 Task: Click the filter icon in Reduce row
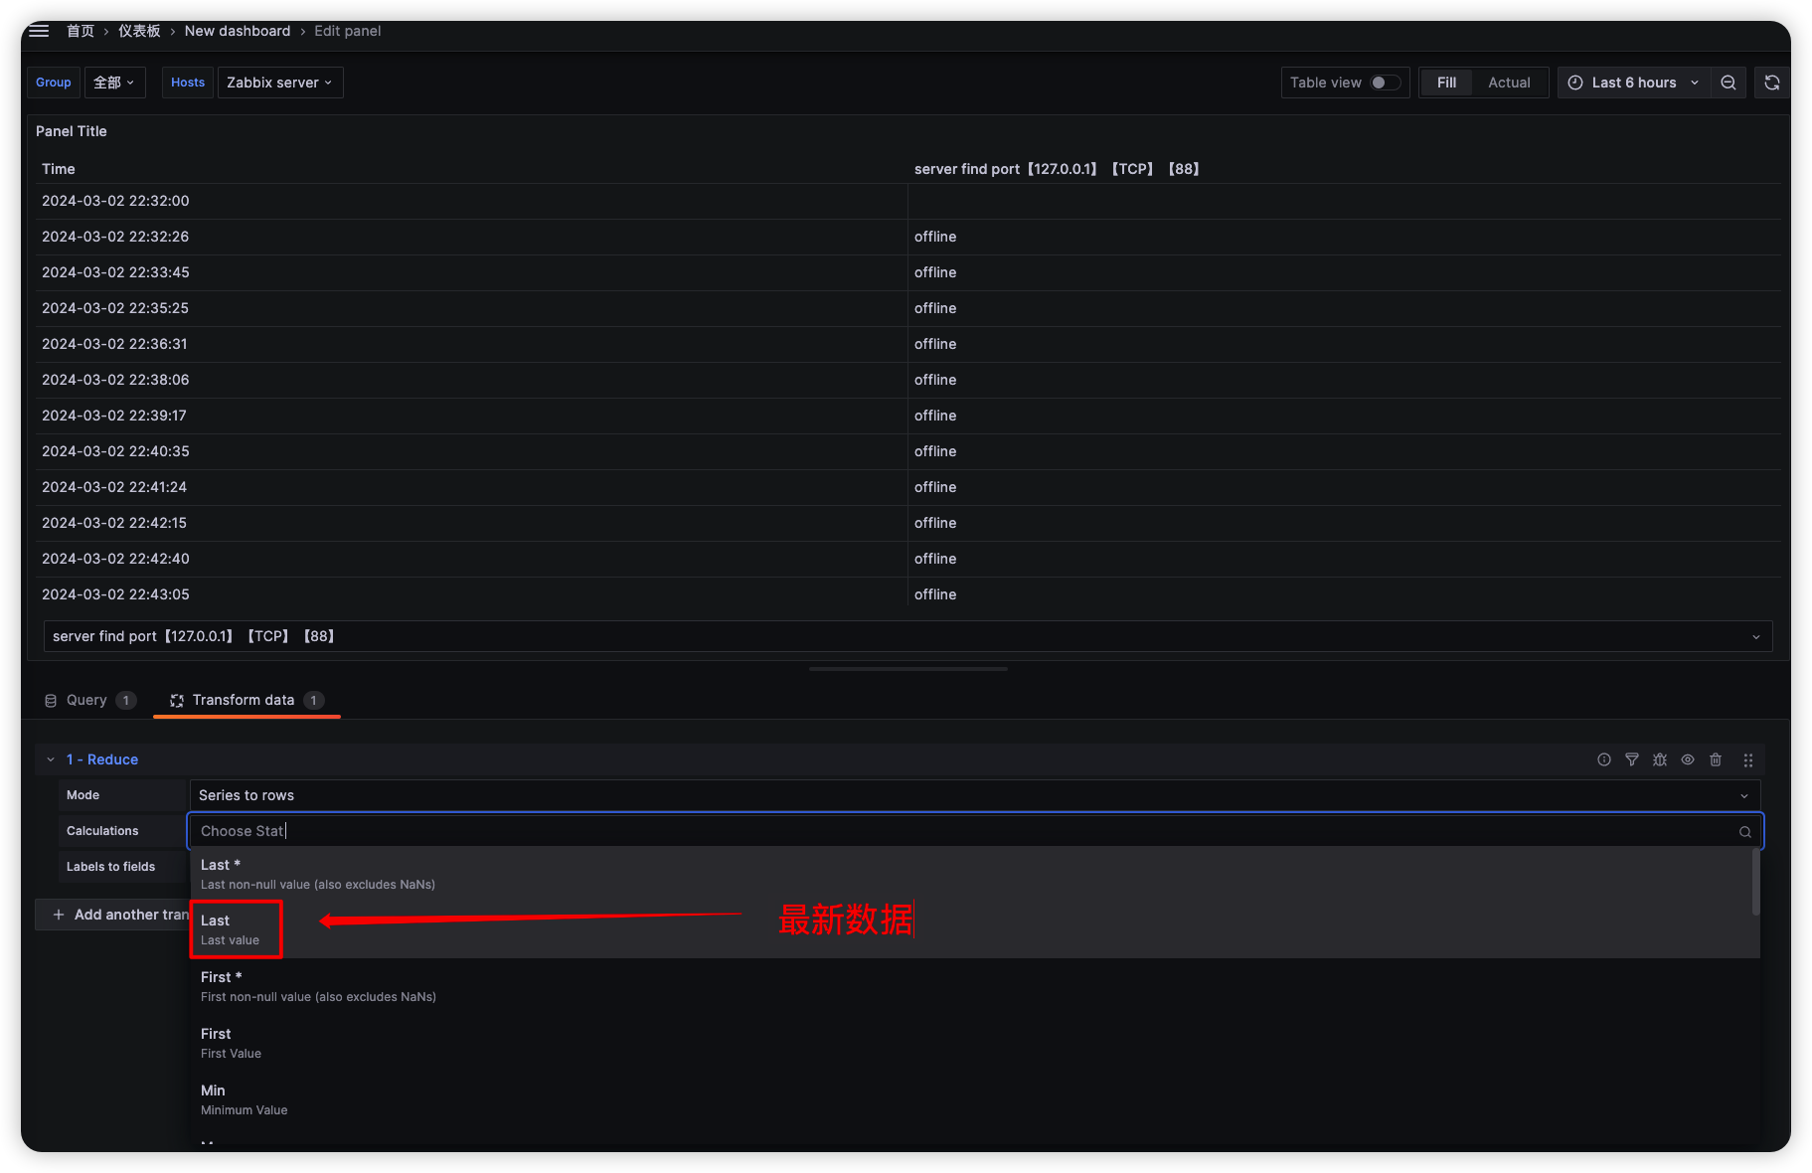click(1632, 759)
